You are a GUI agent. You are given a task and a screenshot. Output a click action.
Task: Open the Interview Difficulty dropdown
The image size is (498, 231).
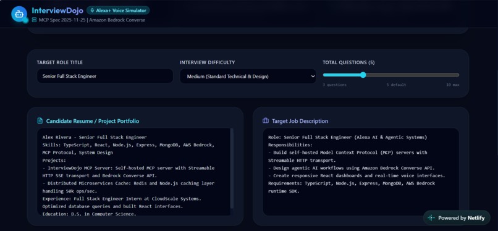pos(248,77)
